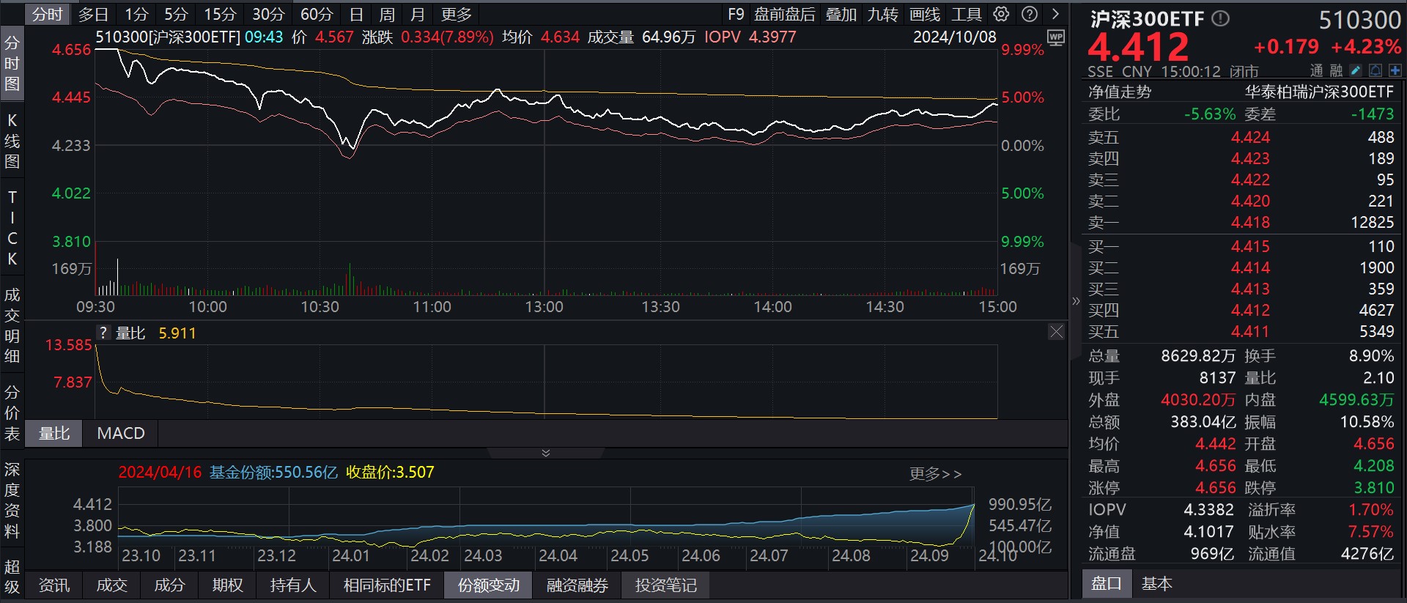Open TICK view from the left sidebar

(x=12, y=228)
